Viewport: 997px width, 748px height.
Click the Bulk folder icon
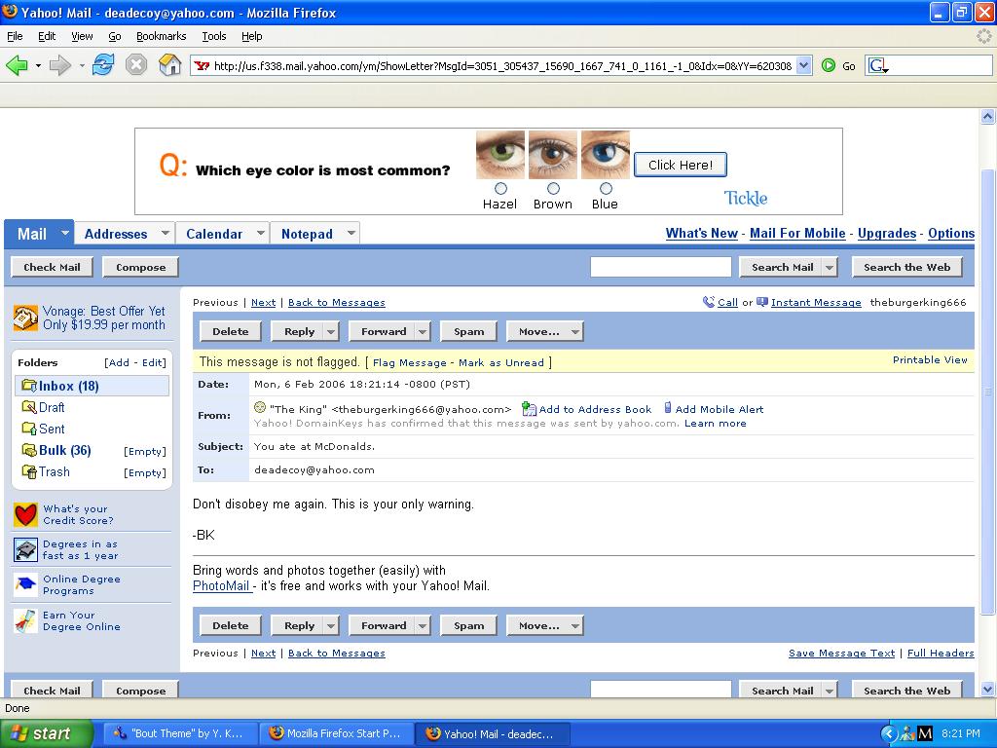[29, 450]
